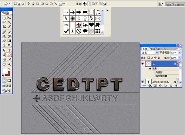This screenshot has width=185, height=135.
Task: Select the Gradient tool
Action: pyautogui.click(x=9, y=41)
